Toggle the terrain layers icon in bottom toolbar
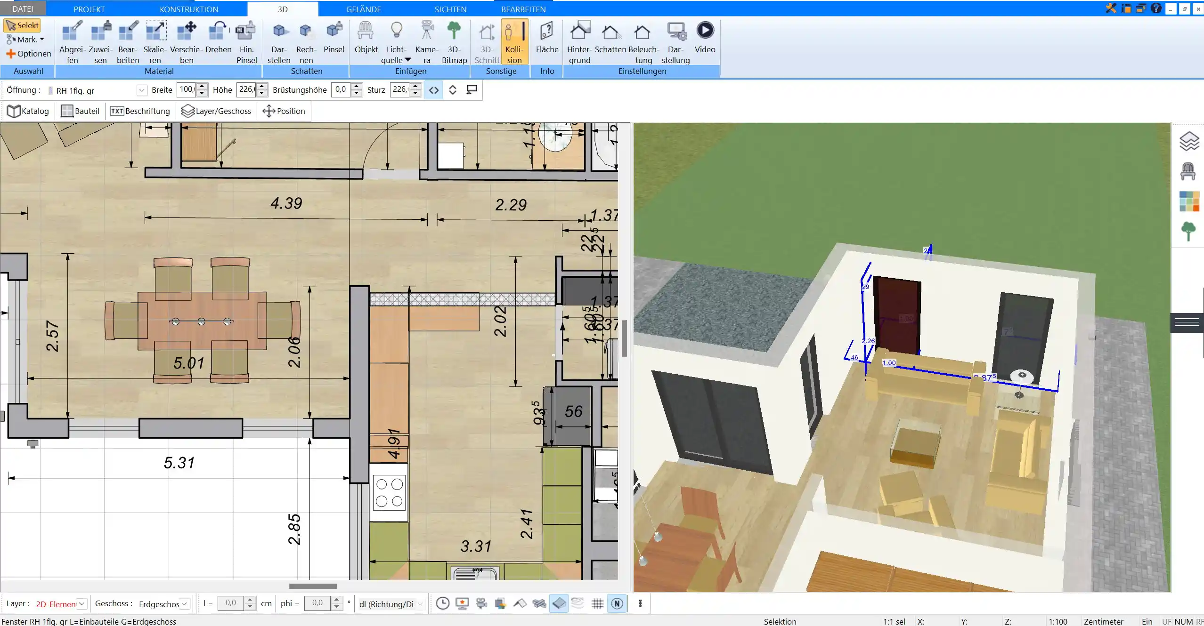 coord(578,603)
